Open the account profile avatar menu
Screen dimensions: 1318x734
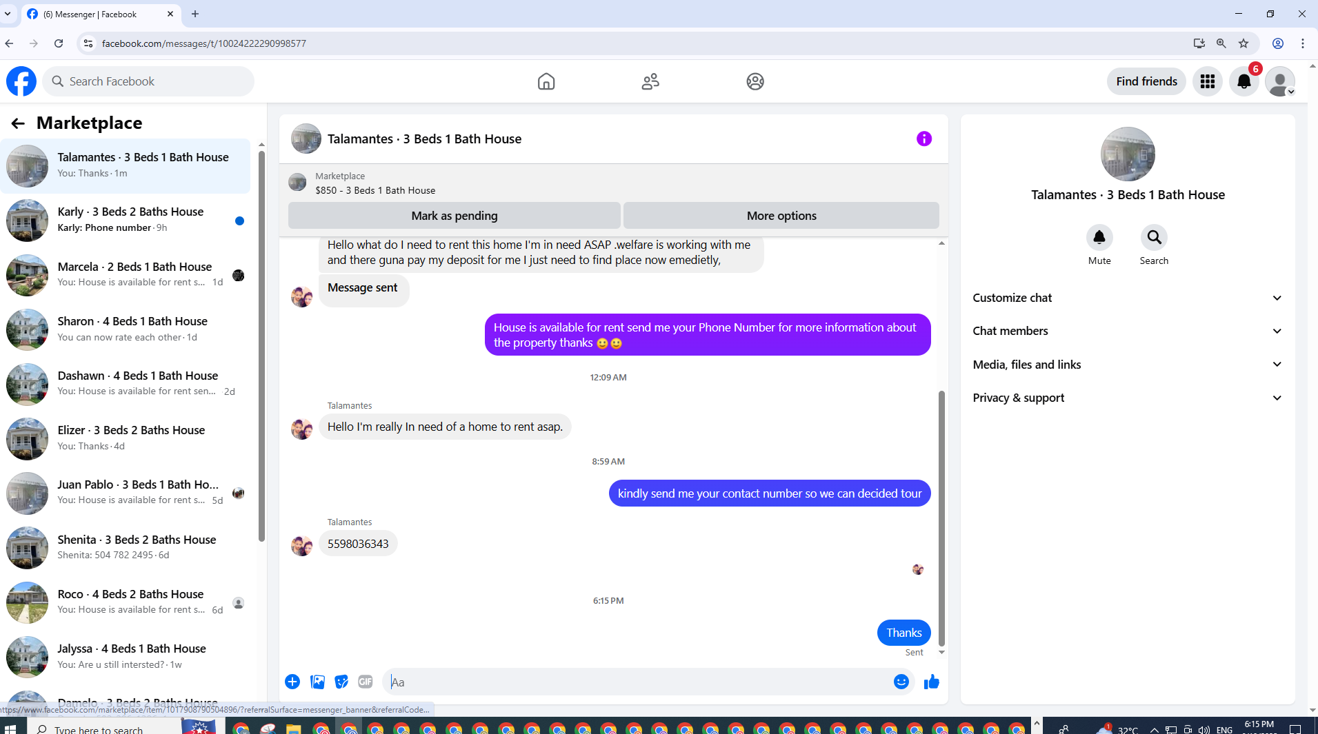(x=1280, y=81)
